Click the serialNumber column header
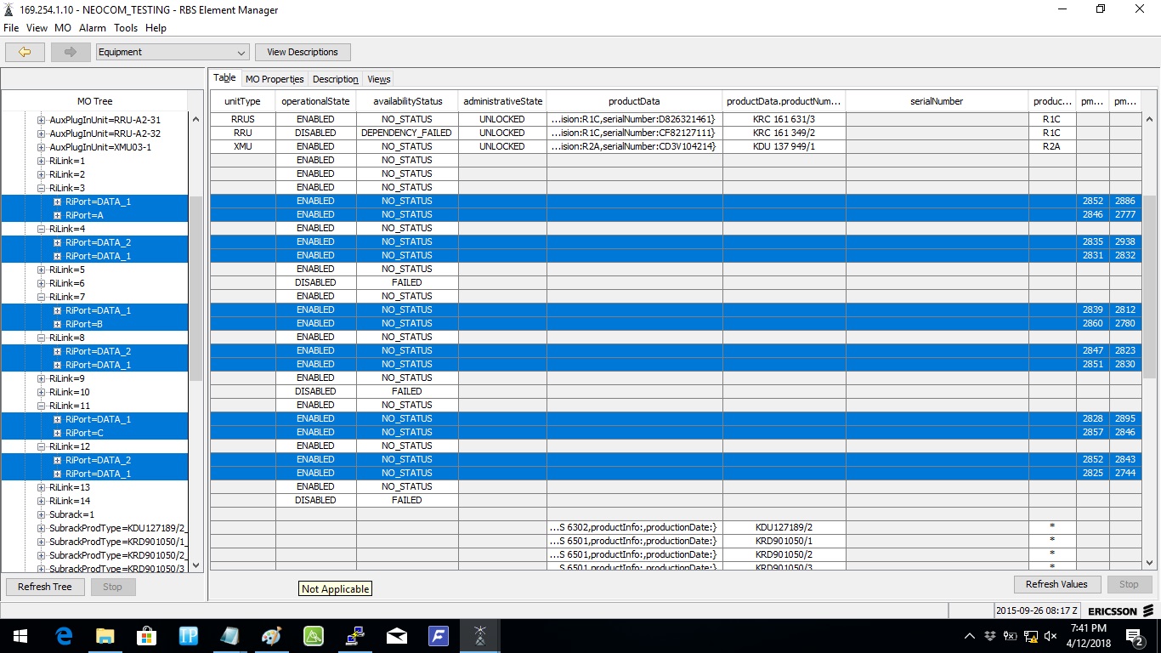 pos(937,101)
